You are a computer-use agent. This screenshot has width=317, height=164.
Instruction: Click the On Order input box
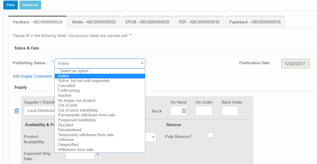204,111
